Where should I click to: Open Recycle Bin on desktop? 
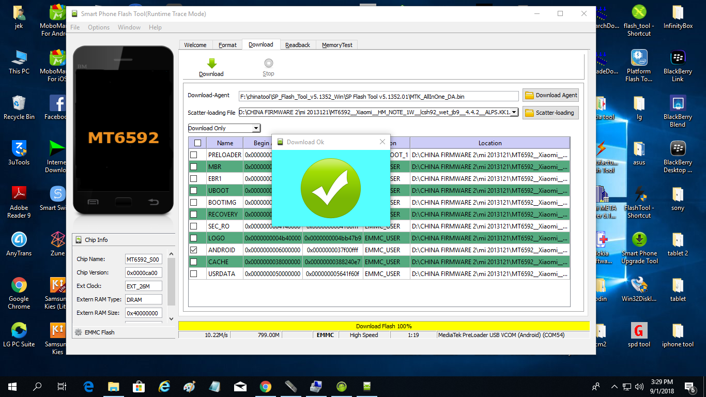[x=19, y=108]
